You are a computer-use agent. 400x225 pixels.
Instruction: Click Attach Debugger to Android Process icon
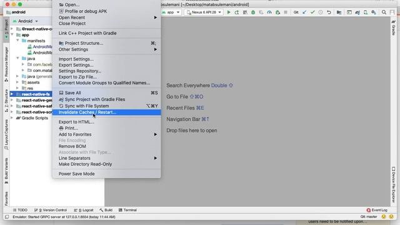[x=277, y=12]
